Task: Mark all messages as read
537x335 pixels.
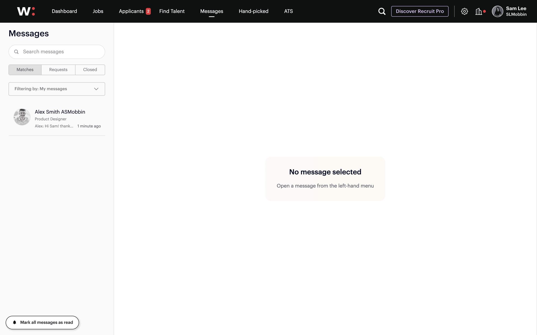Action: (x=42, y=322)
